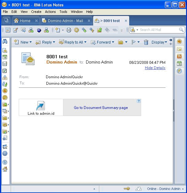Open Replication icon in left bookmark bar
Image resolution: width=187 pixels, height=193 pixels.
pos(5,84)
